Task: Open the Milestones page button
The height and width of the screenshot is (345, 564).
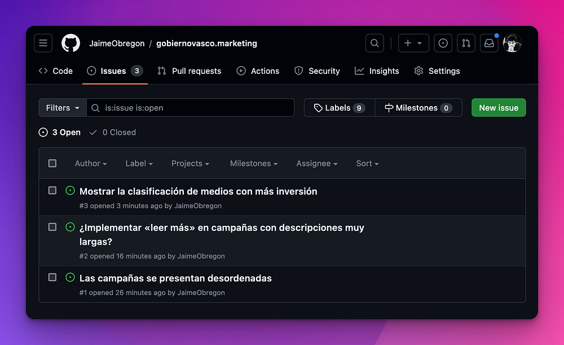Action: click(x=418, y=108)
